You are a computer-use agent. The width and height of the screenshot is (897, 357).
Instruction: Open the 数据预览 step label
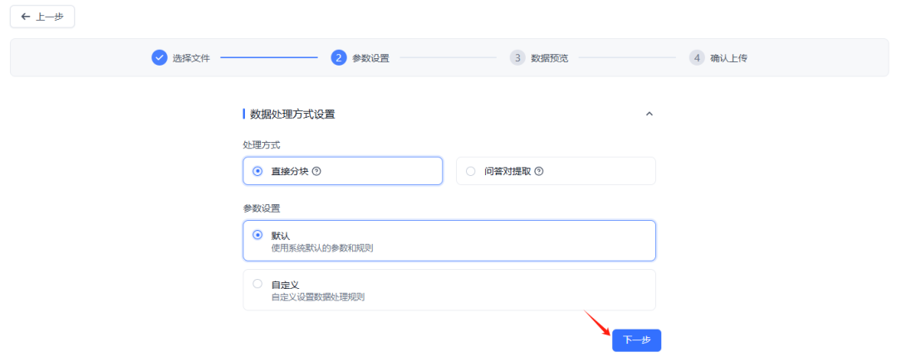click(550, 58)
